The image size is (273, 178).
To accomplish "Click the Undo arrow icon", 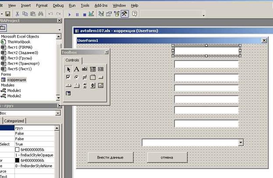I will click(x=50, y=14).
